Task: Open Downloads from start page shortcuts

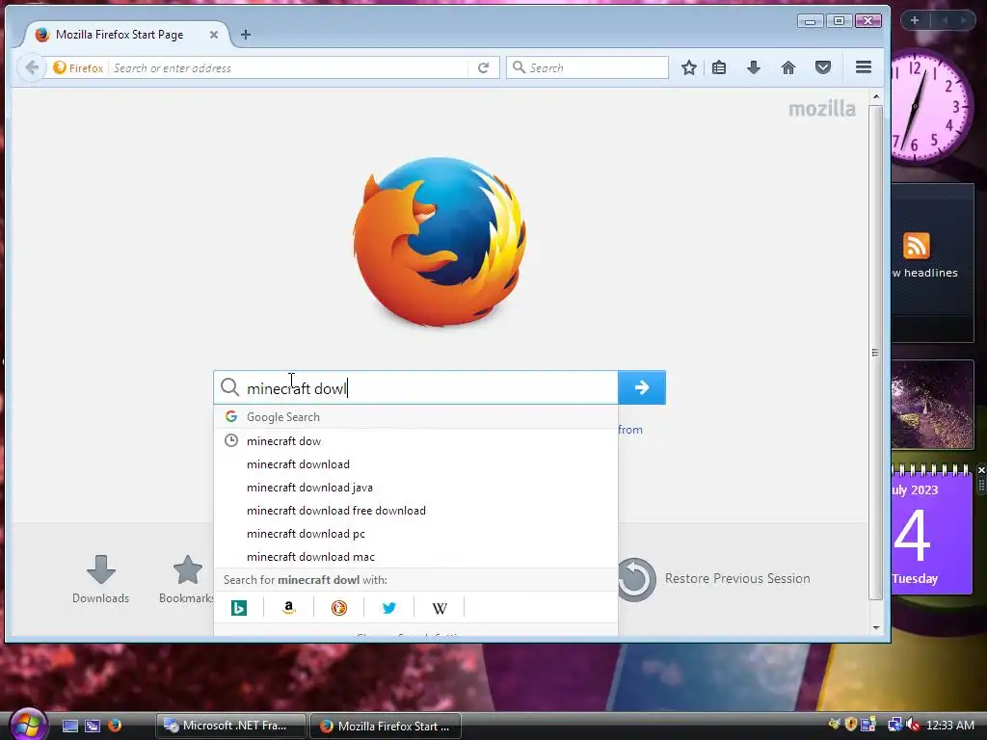Action: [x=100, y=579]
